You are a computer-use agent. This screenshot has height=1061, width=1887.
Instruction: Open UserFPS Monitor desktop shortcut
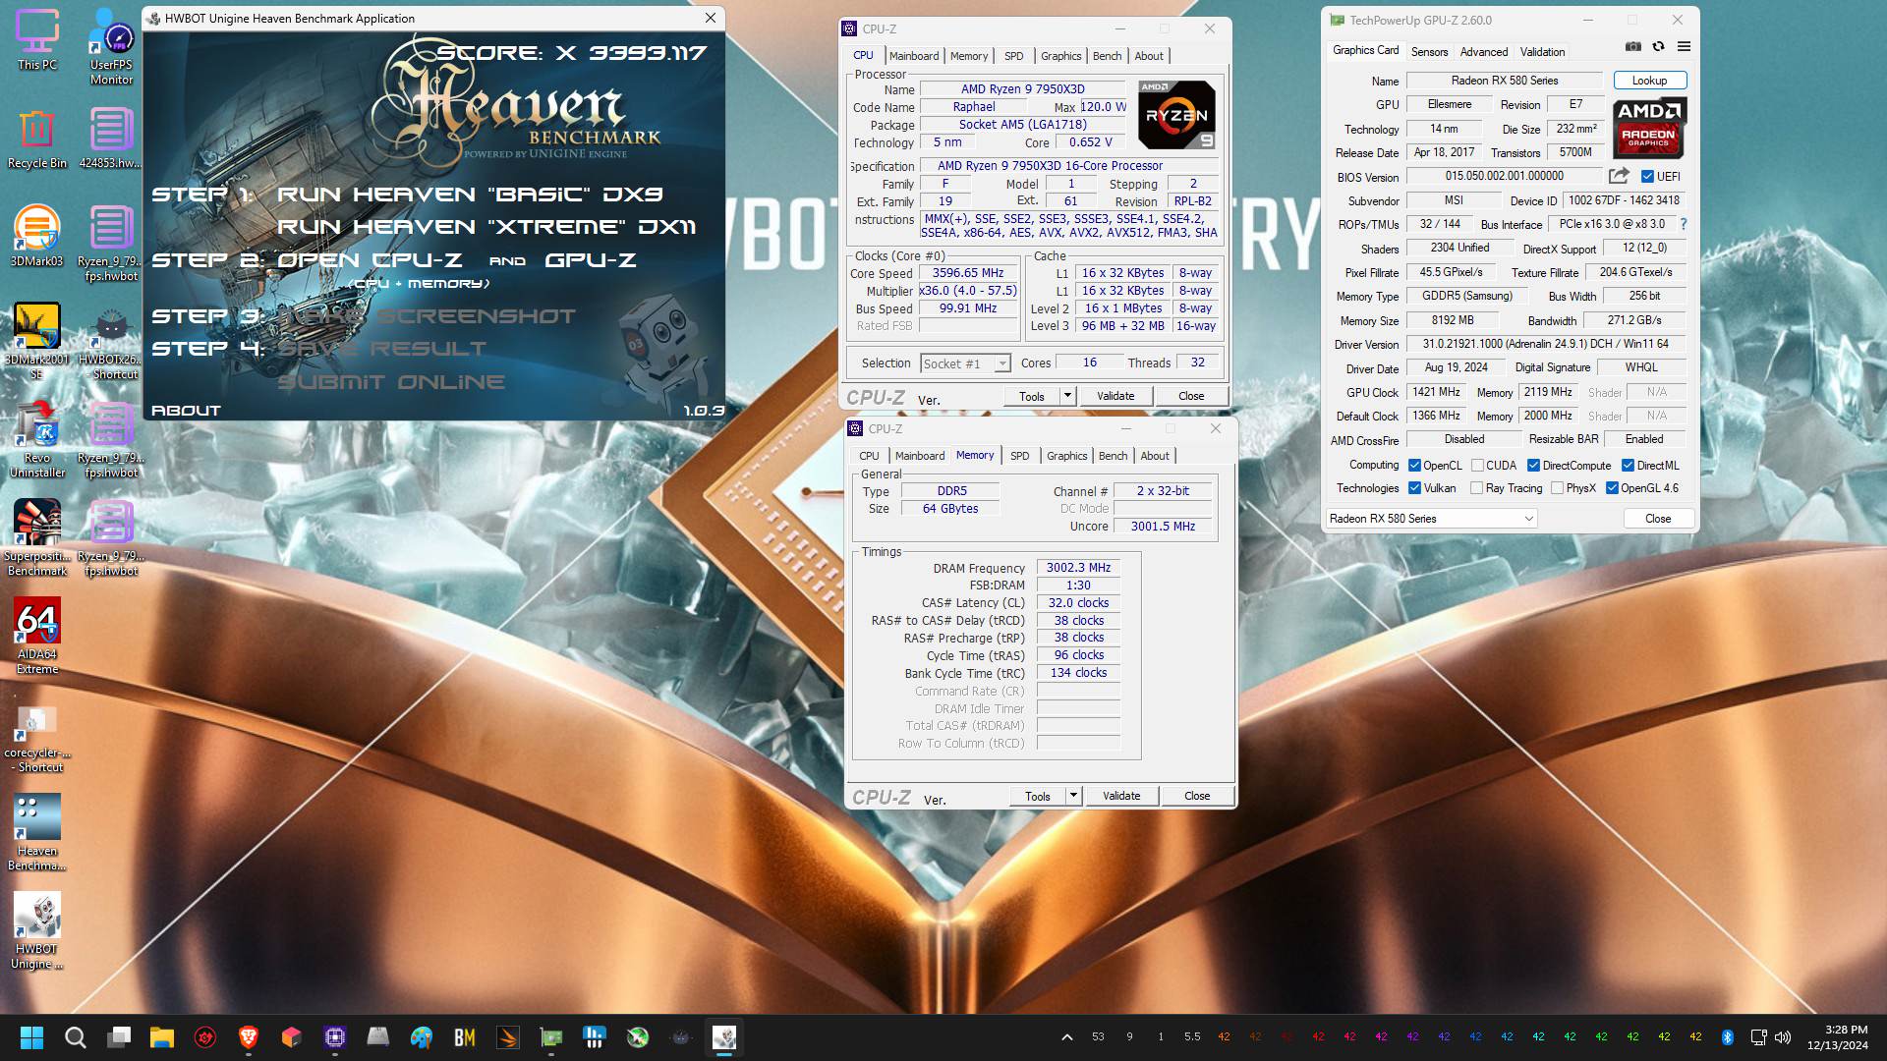111,46
